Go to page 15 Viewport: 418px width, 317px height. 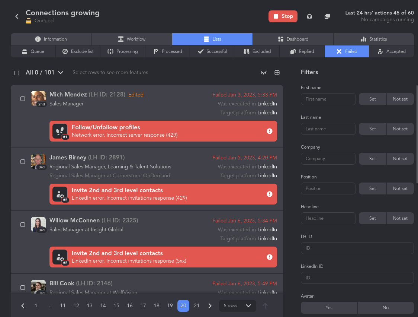coord(116,306)
